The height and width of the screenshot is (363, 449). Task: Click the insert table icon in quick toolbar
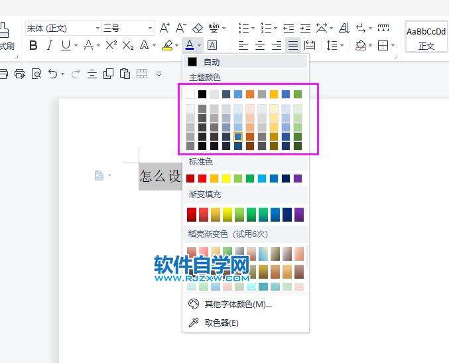point(142,74)
